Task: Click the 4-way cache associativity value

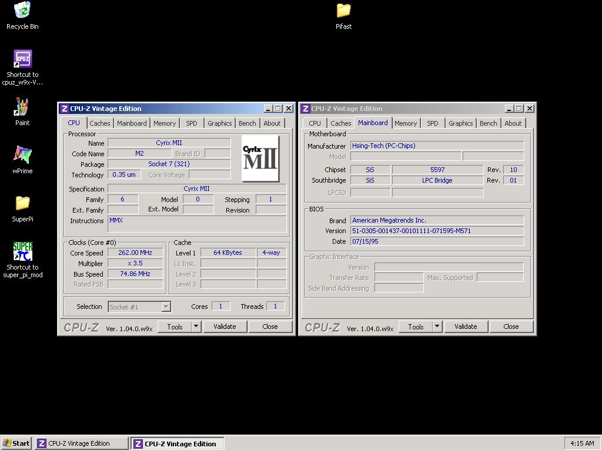Action: 271,253
